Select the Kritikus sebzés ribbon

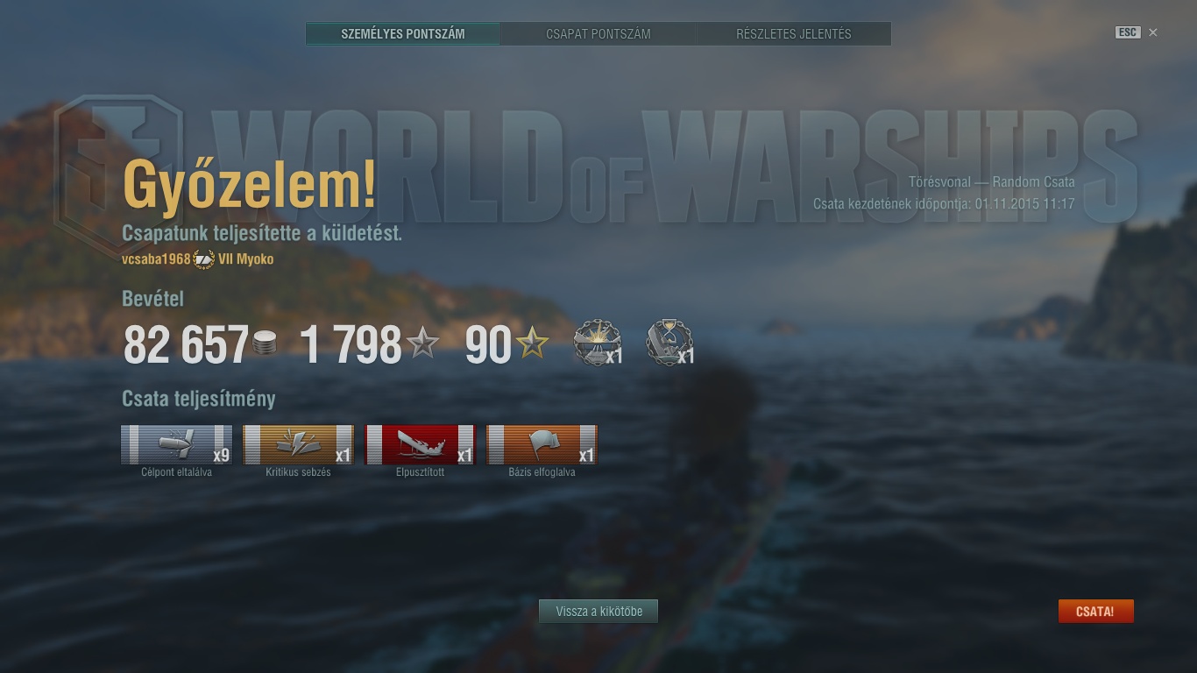coord(299,444)
